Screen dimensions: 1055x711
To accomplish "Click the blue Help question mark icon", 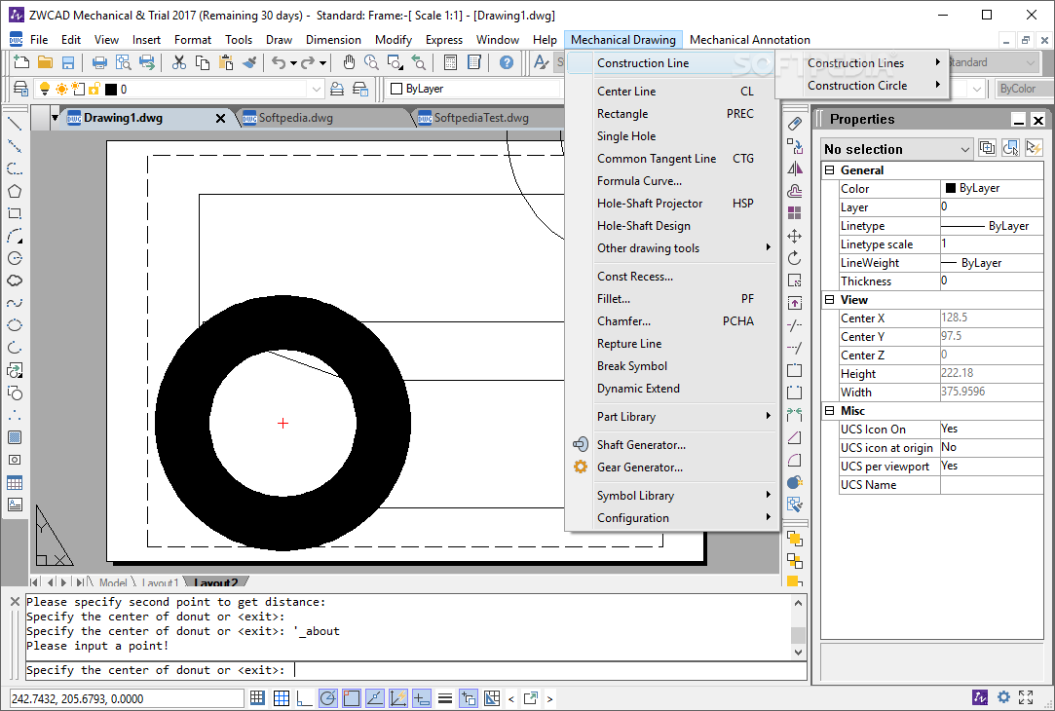I will point(507,62).
